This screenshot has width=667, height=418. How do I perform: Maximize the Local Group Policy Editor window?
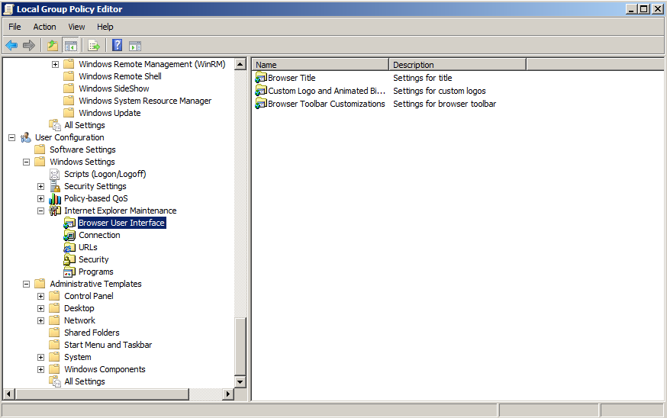pos(644,9)
